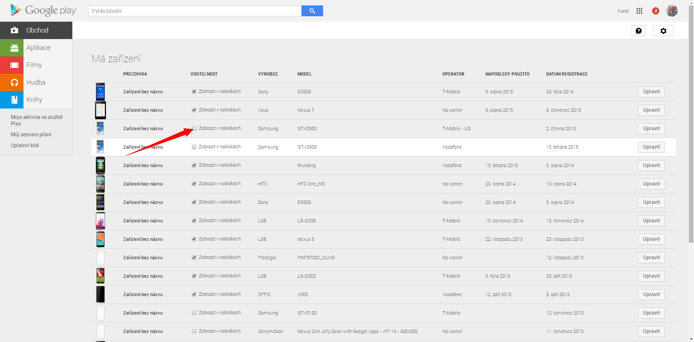The height and width of the screenshot is (342, 694).
Task: Click the NAPOSLEDY POUŽITO column header
Action: (x=507, y=74)
